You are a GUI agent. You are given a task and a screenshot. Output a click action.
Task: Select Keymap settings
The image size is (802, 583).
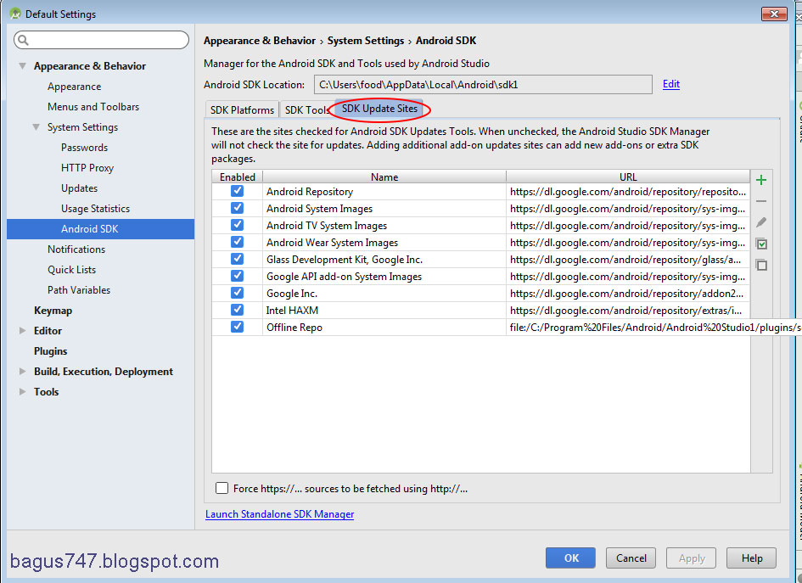click(53, 311)
